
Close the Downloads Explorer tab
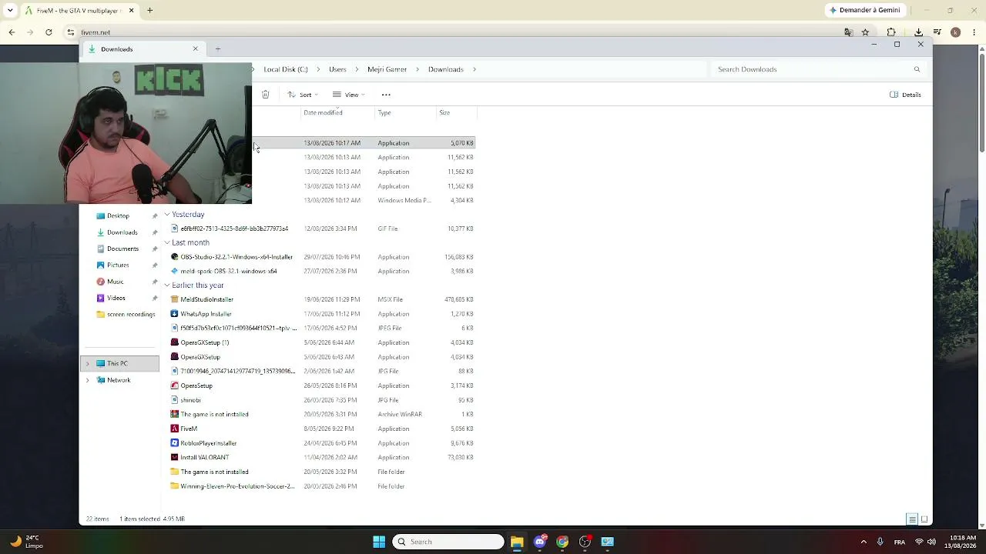pyautogui.click(x=195, y=49)
